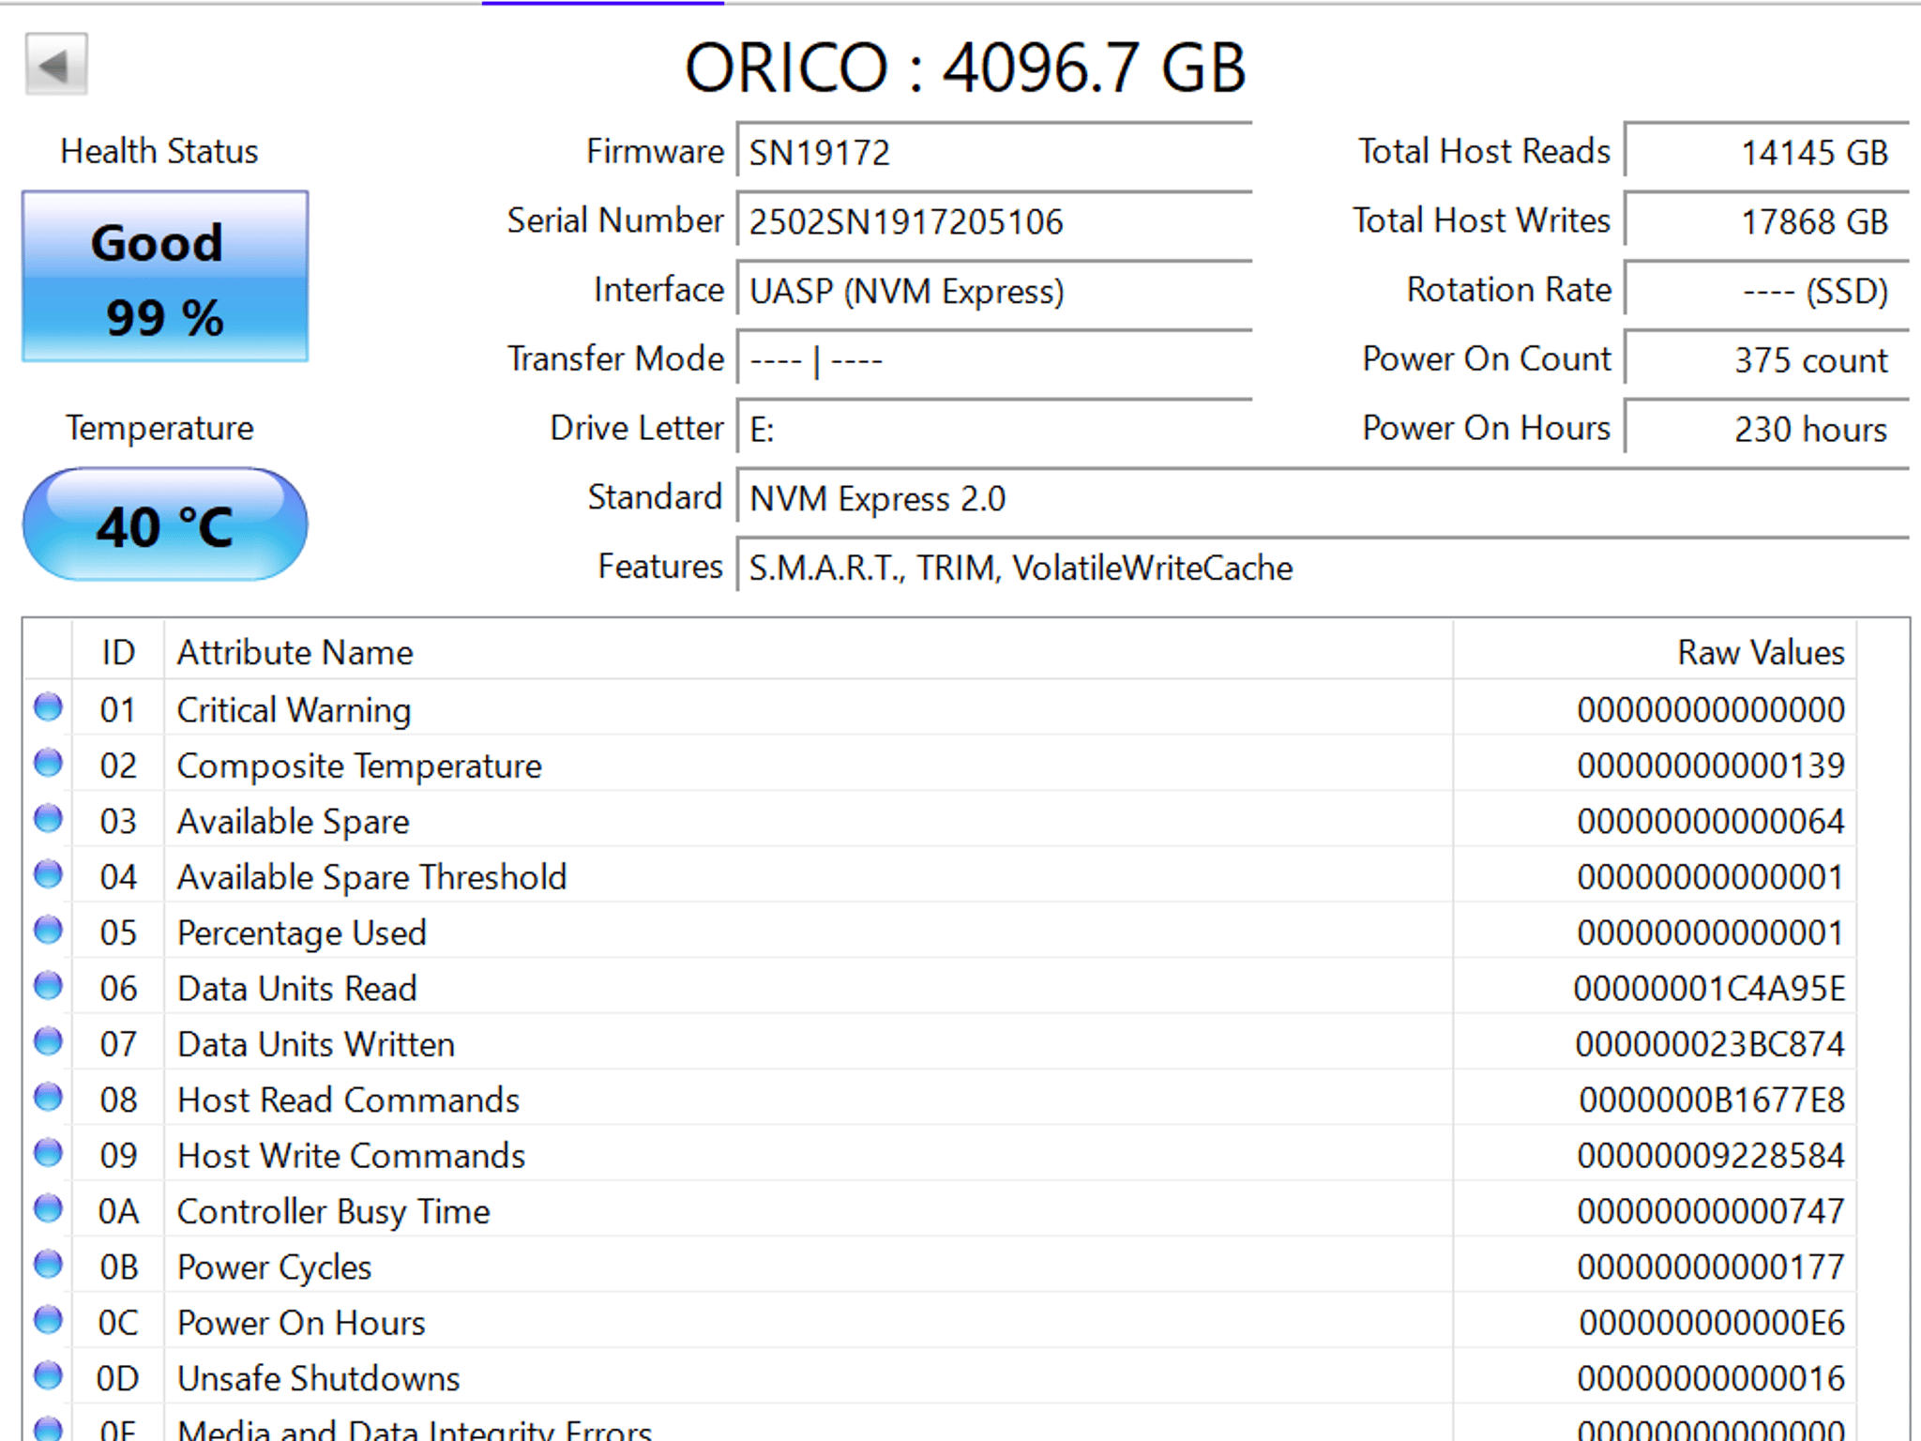The height and width of the screenshot is (1441, 1921).
Task: Click ID cell 0A
Action: coord(118,1211)
